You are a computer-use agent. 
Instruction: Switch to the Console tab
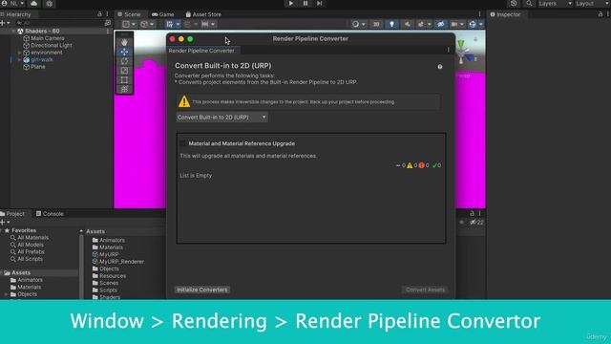[x=50, y=214]
